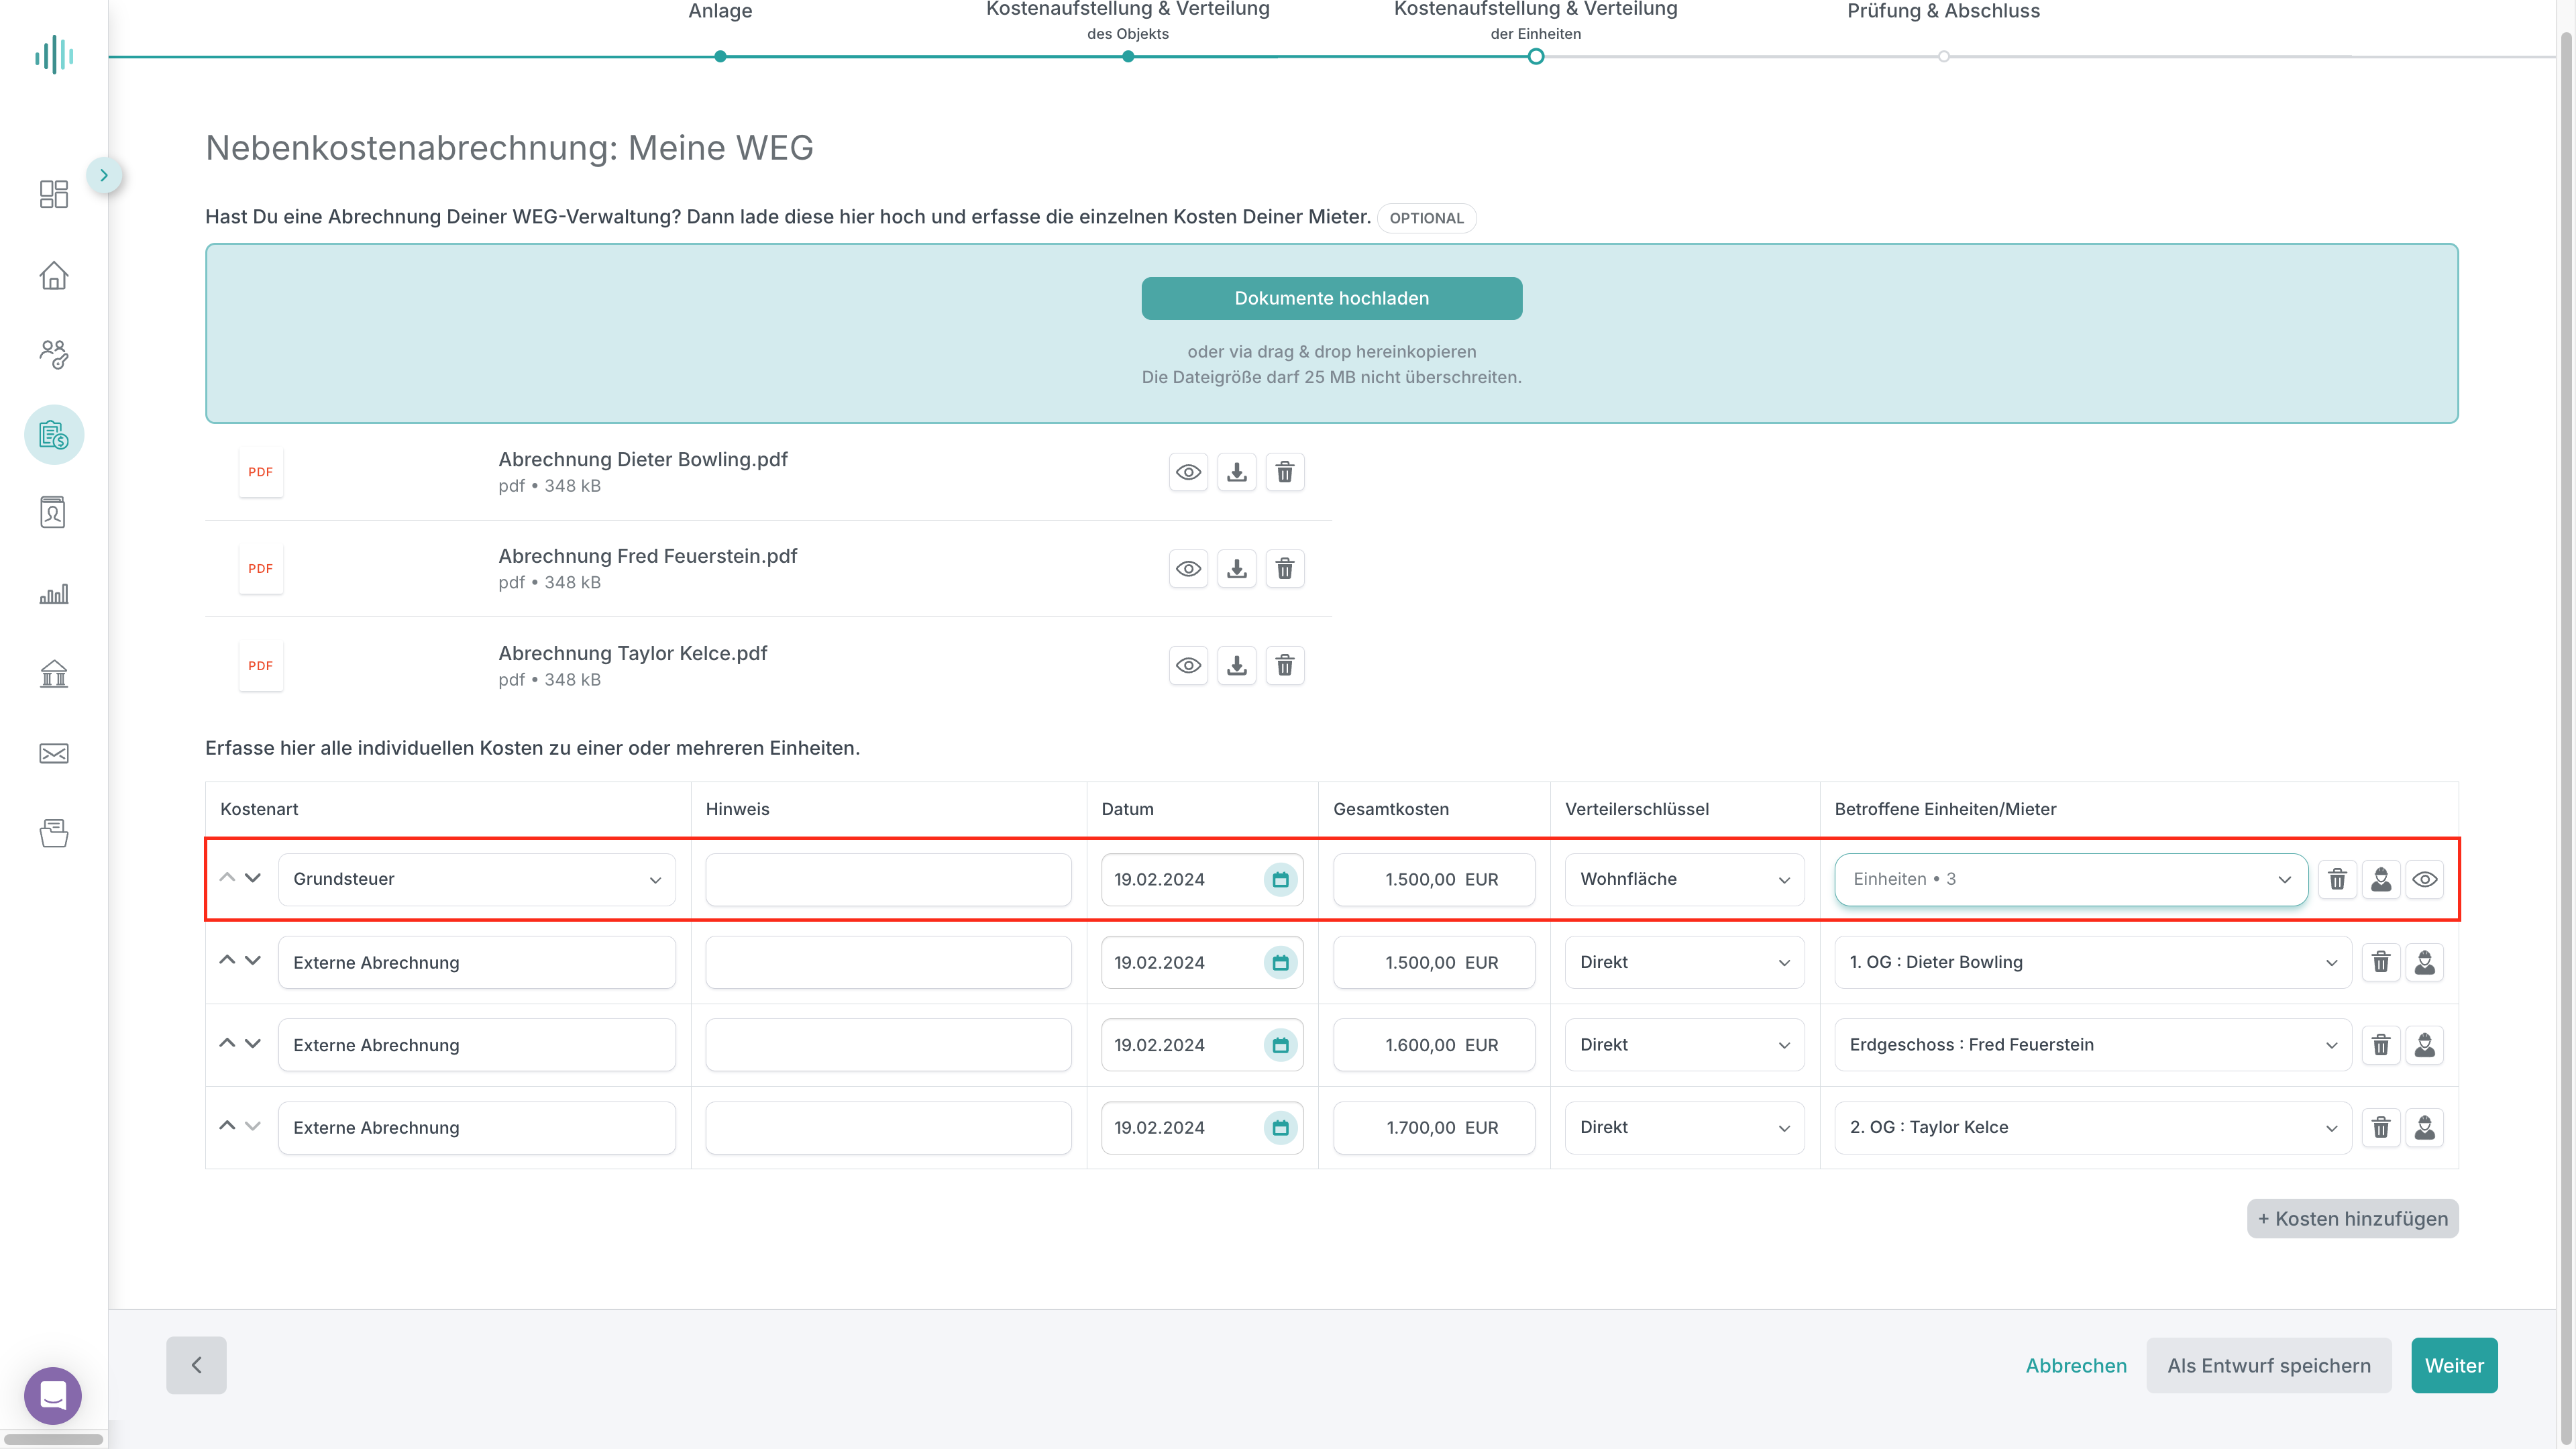Click tenant person icon in Fred Feuerstein row
The height and width of the screenshot is (1449, 2576).
pos(2425,1046)
